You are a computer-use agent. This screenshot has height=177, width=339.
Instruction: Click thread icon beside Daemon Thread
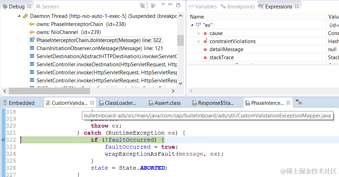click(25, 16)
